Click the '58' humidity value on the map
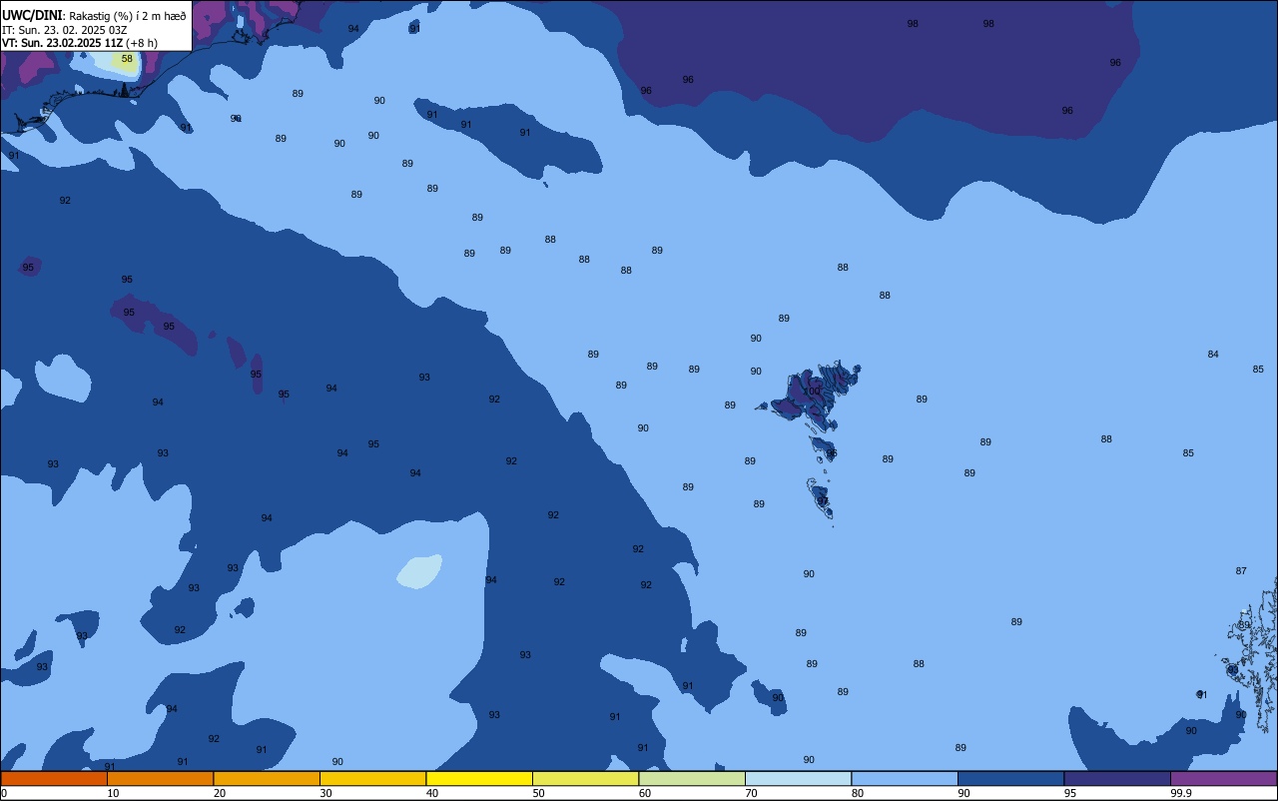The width and height of the screenshot is (1278, 801). (x=127, y=59)
